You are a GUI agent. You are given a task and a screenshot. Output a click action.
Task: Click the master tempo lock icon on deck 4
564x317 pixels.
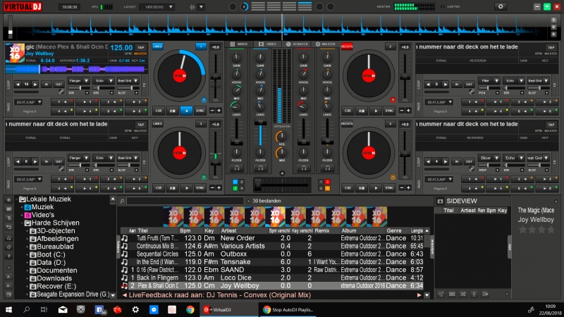click(393, 178)
